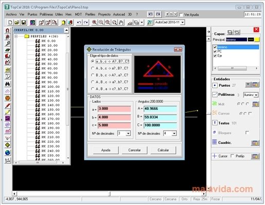Open the MDT menu
Viewport: 265px width, 205px height.
78,14
